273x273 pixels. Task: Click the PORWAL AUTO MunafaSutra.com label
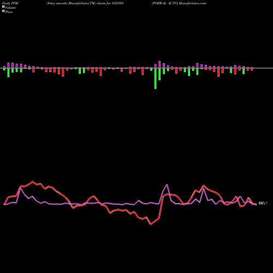[x=179, y=3]
